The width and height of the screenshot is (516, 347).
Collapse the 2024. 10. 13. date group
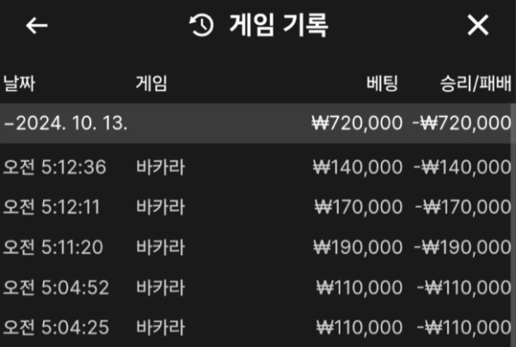coord(258,123)
